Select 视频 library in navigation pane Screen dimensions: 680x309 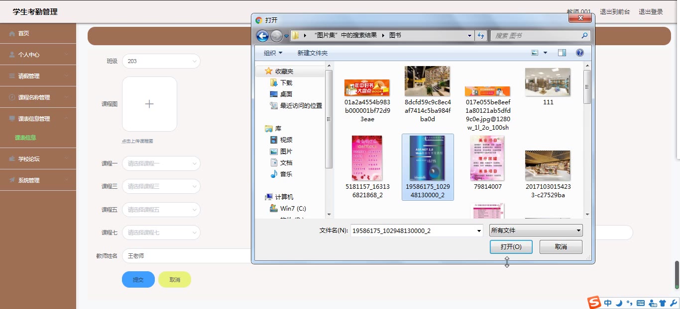click(x=281, y=140)
